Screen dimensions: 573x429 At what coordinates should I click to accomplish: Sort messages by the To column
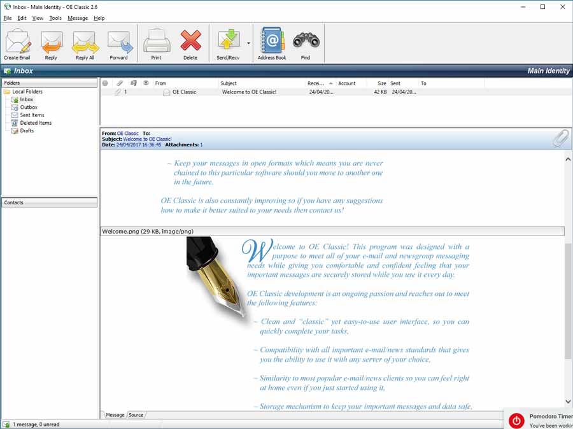[x=451, y=83]
